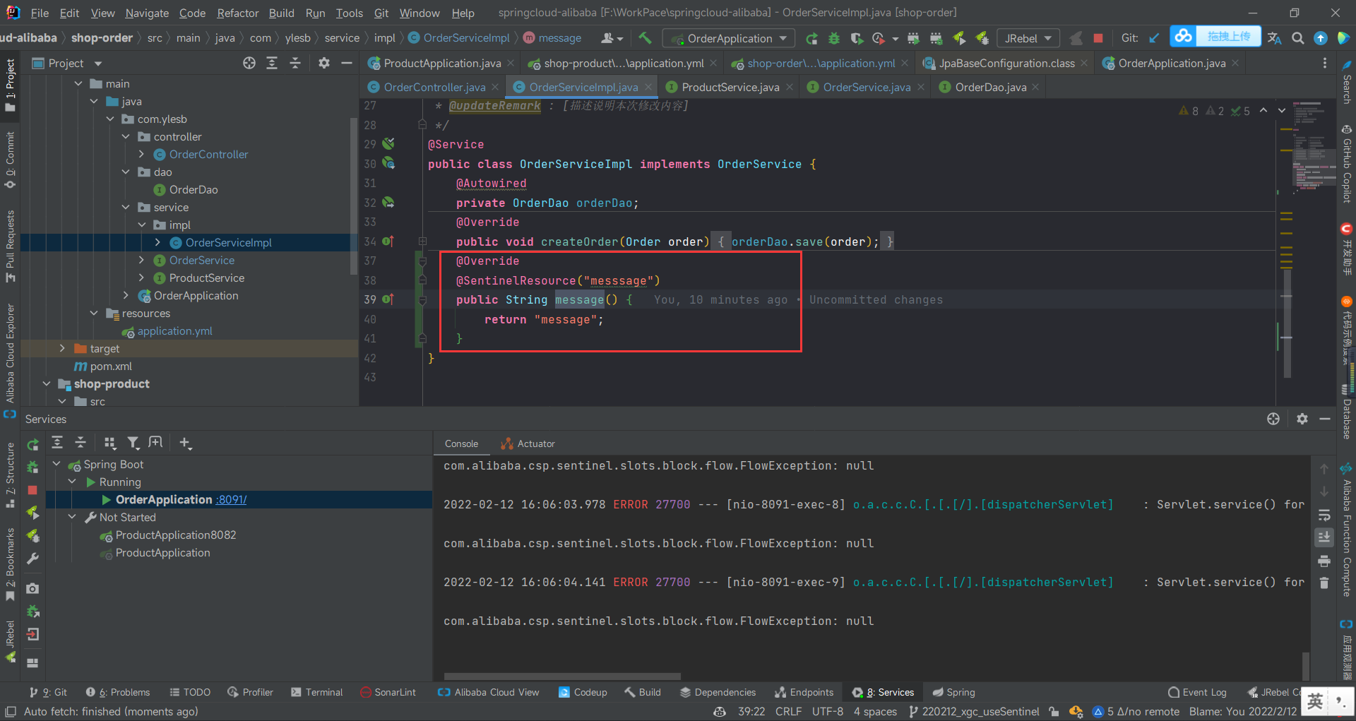This screenshot has width=1356, height=721.
Task: Click the Group By icon in Services toolbar
Action: (109, 443)
